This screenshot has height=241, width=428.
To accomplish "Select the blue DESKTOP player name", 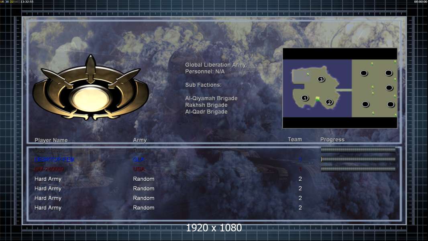I will (x=54, y=160).
